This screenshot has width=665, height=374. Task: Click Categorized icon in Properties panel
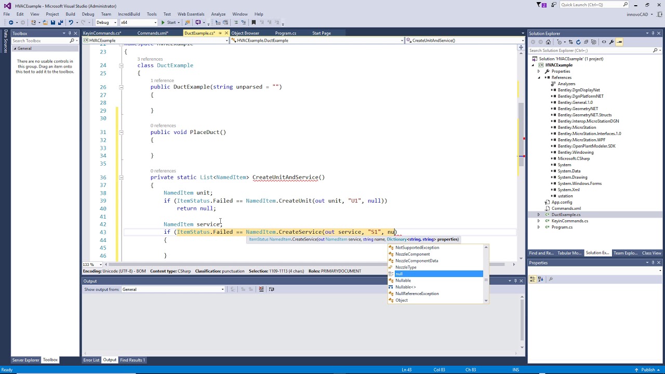click(x=533, y=279)
